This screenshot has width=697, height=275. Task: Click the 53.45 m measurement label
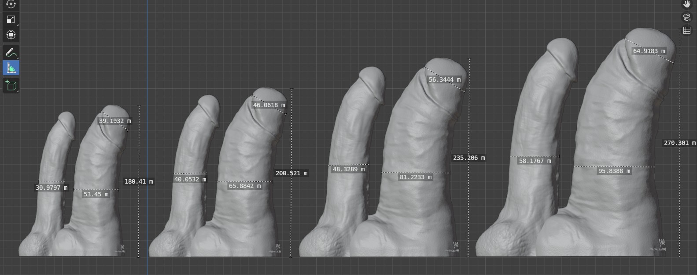coord(96,194)
